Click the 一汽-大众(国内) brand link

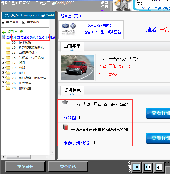(x=98, y=26)
